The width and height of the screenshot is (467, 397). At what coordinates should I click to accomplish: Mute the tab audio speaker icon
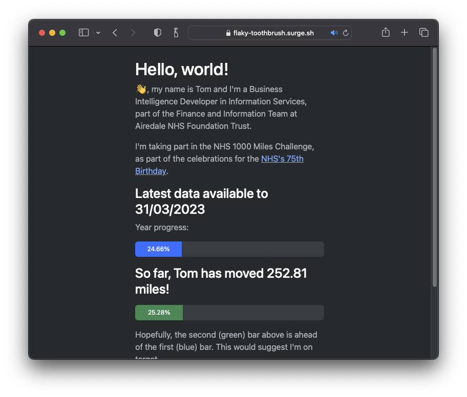(333, 33)
